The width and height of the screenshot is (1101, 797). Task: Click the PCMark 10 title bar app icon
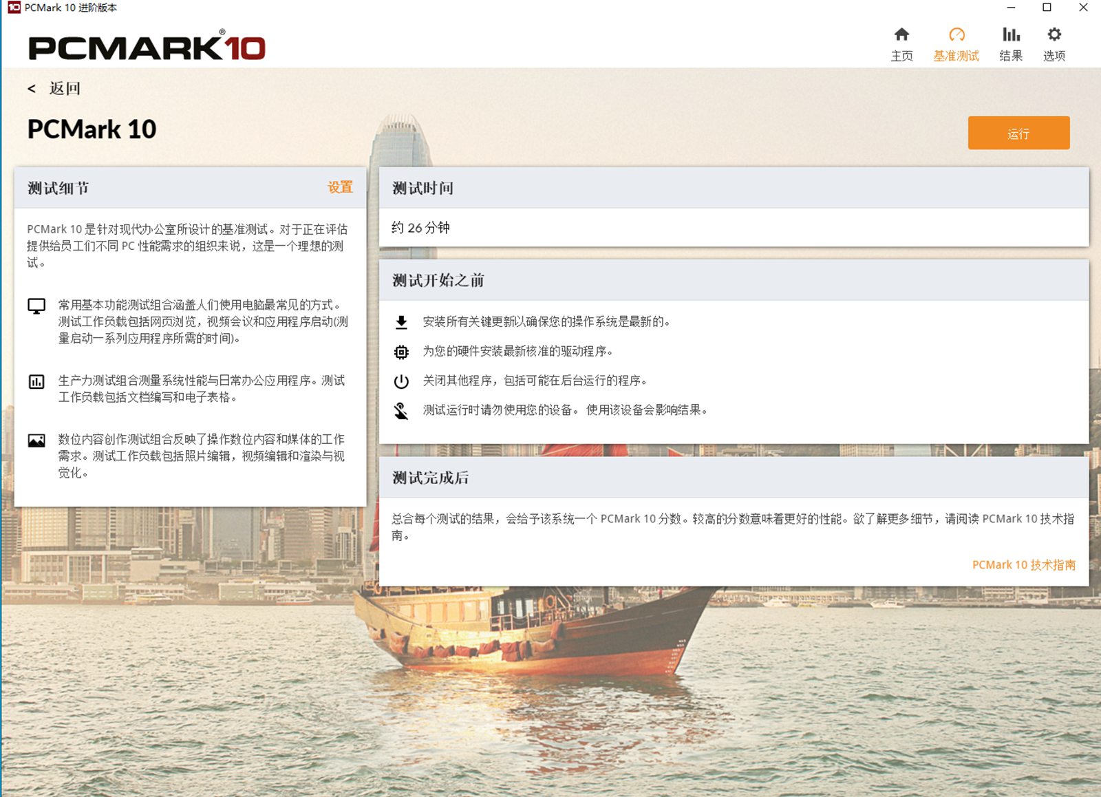point(14,8)
